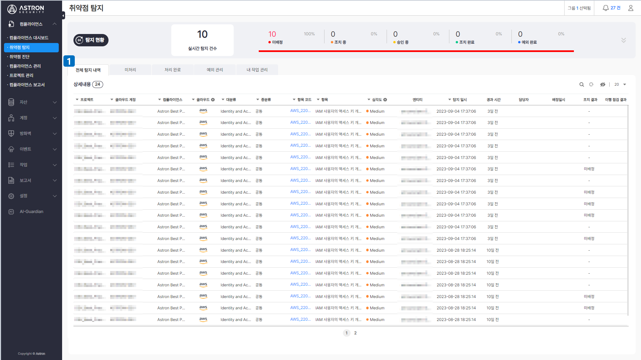
Task: Switch to the 내 작업 관리 tab
Action: pyautogui.click(x=257, y=70)
